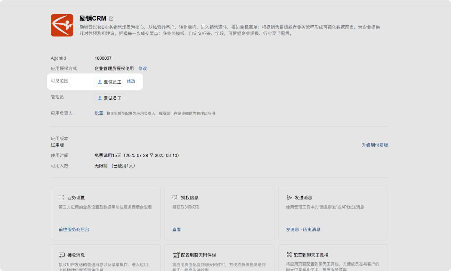451x271 pixels.
Task: Open 设置 for 应用负责人
Action: click(99, 113)
